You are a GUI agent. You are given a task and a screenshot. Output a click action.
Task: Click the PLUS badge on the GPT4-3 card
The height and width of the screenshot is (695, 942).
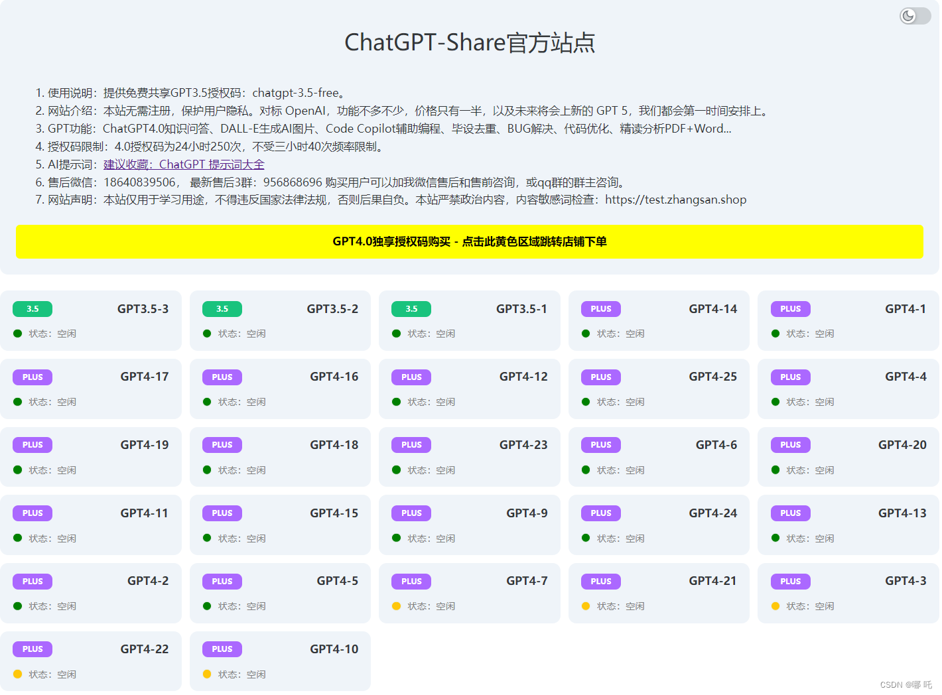tap(791, 582)
